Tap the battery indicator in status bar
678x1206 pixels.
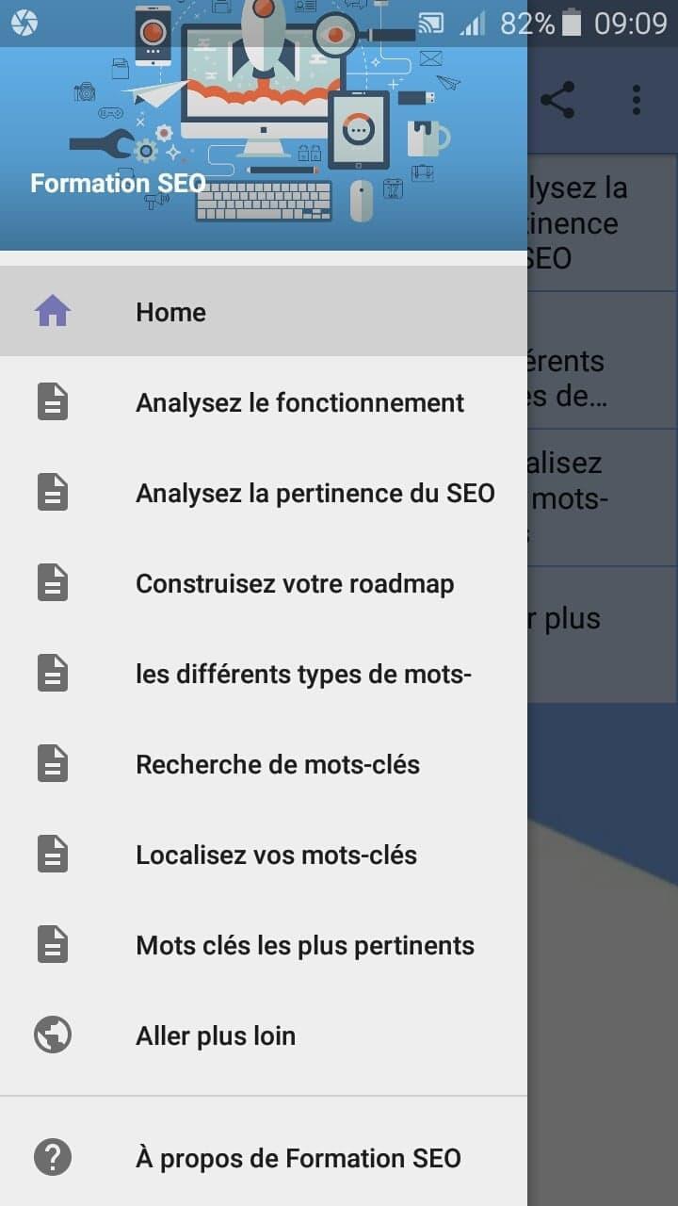tap(572, 23)
